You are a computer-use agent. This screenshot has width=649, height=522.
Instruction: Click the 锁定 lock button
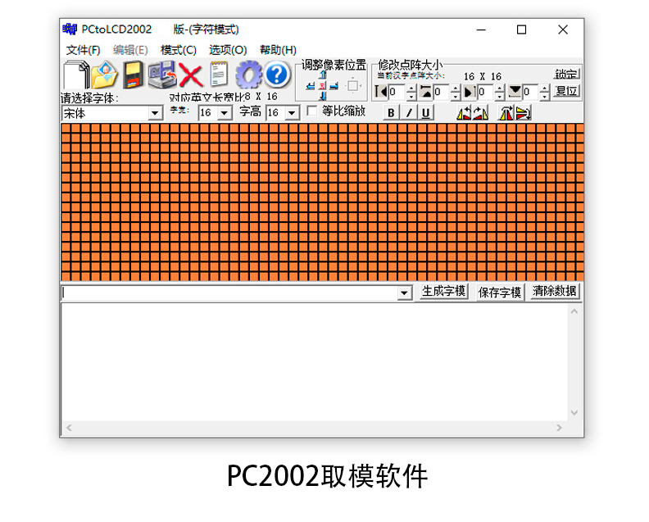pos(566,74)
